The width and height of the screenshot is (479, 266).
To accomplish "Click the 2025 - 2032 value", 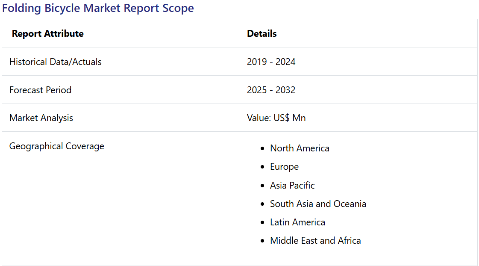I will coord(271,90).
